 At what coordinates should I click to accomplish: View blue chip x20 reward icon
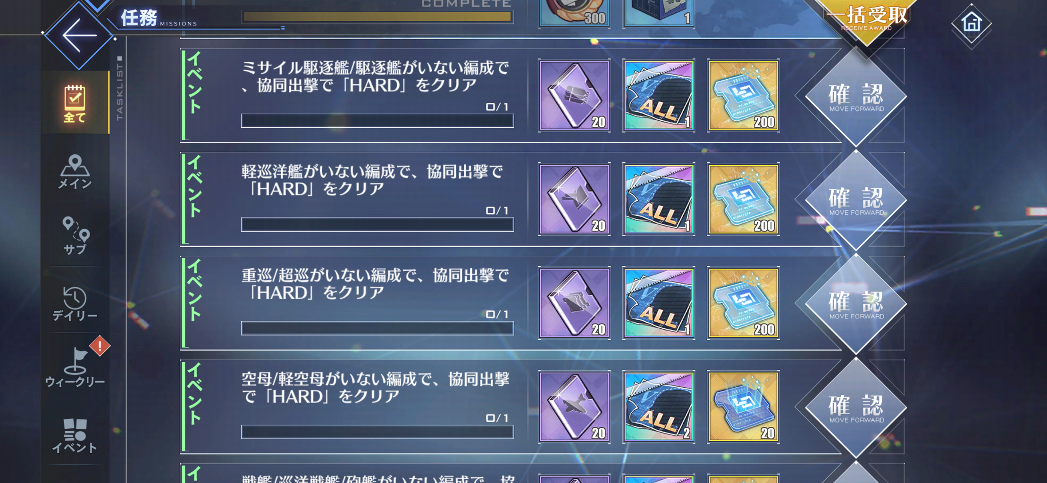(743, 407)
